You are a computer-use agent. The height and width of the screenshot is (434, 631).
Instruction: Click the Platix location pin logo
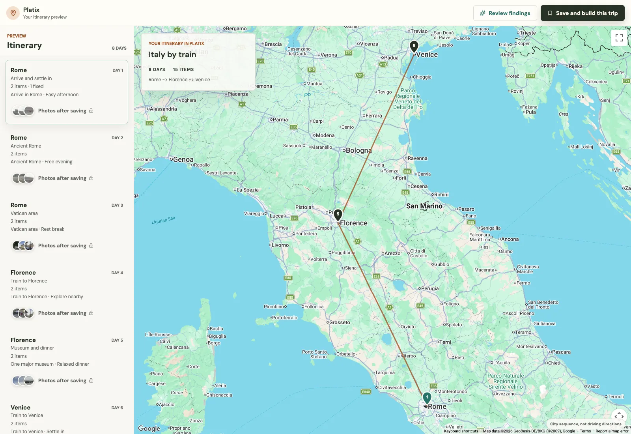[13, 13]
